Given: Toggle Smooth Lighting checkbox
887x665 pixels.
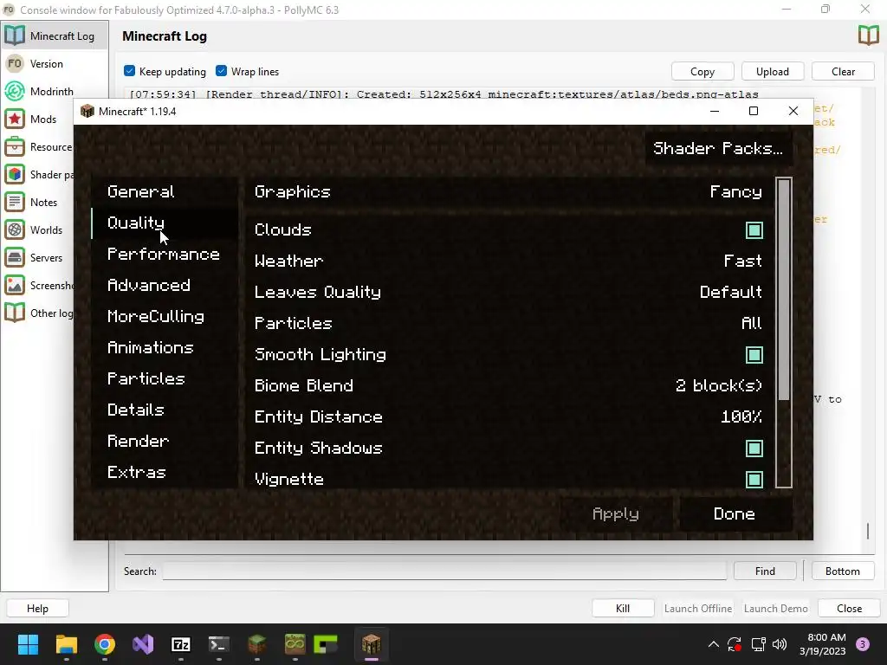Looking at the screenshot, I should pyautogui.click(x=754, y=354).
